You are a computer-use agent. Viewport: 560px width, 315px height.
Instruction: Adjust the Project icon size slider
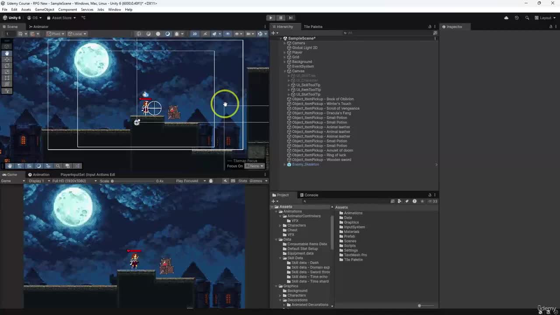pyautogui.click(x=419, y=306)
